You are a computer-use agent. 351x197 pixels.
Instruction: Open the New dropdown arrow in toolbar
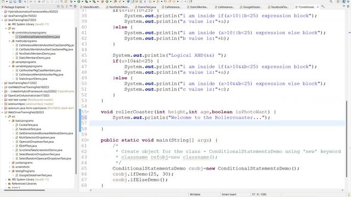pos(7,2)
